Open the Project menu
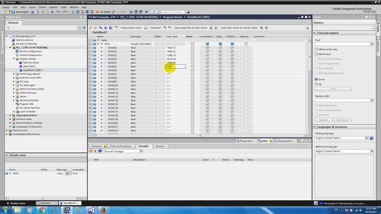This screenshot has width=381, height=214. click(x=6, y=7)
